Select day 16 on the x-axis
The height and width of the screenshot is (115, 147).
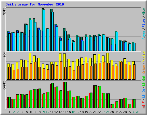[73, 112]
